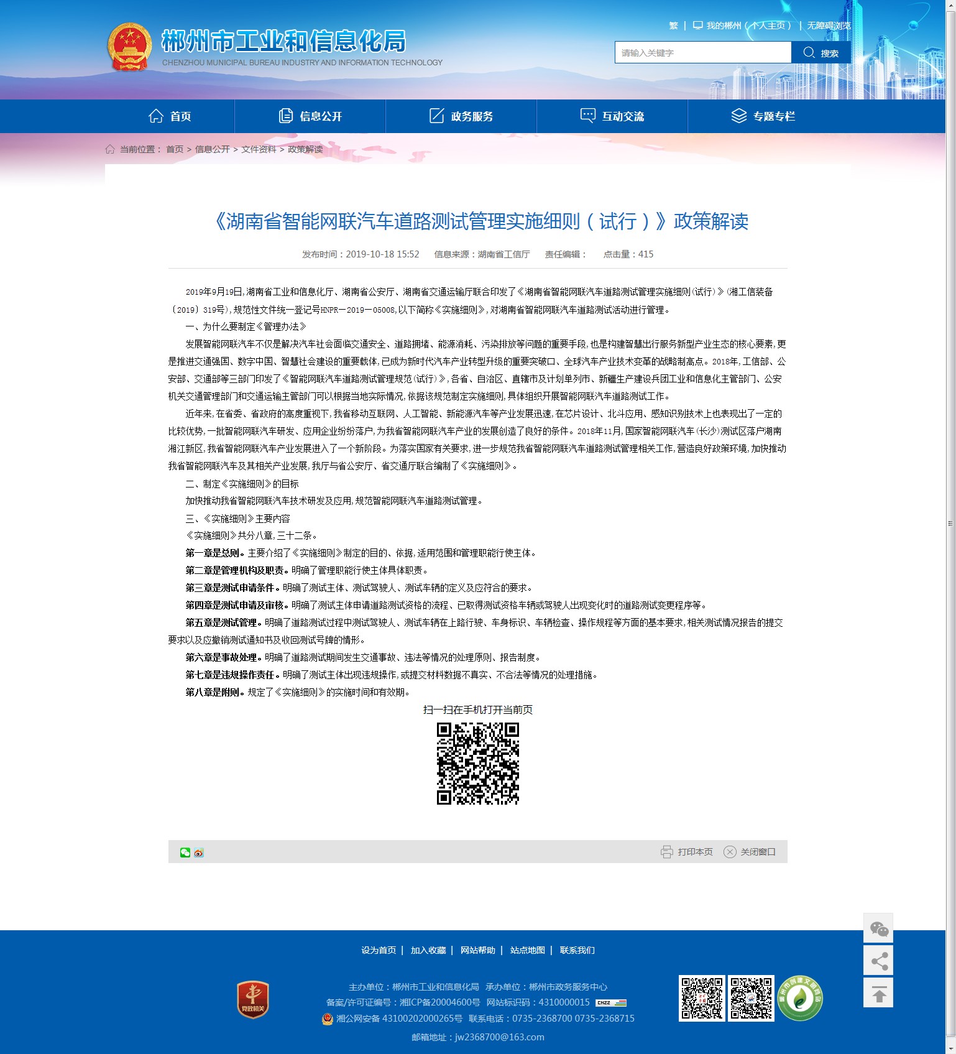Click 打印本页 print page link

pyautogui.click(x=695, y=852)
